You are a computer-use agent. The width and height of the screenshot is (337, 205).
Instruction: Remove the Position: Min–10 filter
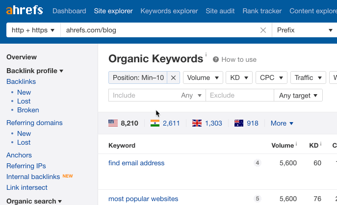point(173,77)
